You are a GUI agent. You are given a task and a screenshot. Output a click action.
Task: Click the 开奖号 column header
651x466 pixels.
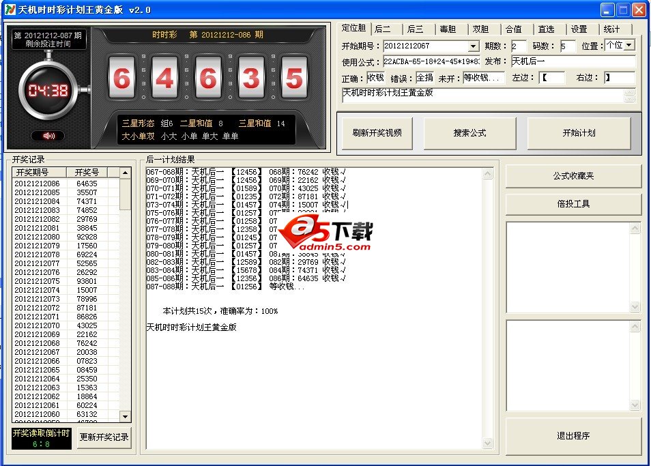(x=87, y=172)
